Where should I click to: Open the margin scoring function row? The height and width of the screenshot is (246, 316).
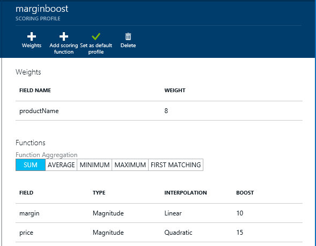[x=159, y=213]
